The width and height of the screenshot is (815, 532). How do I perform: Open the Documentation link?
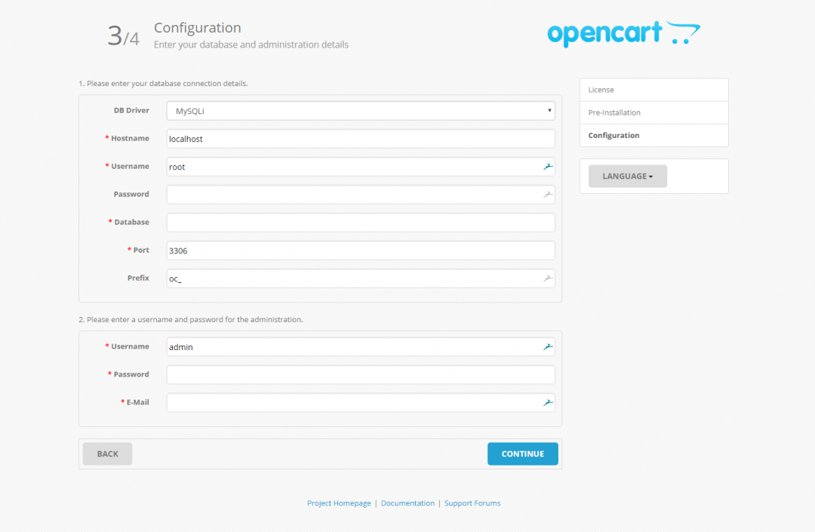pos(407,503)
